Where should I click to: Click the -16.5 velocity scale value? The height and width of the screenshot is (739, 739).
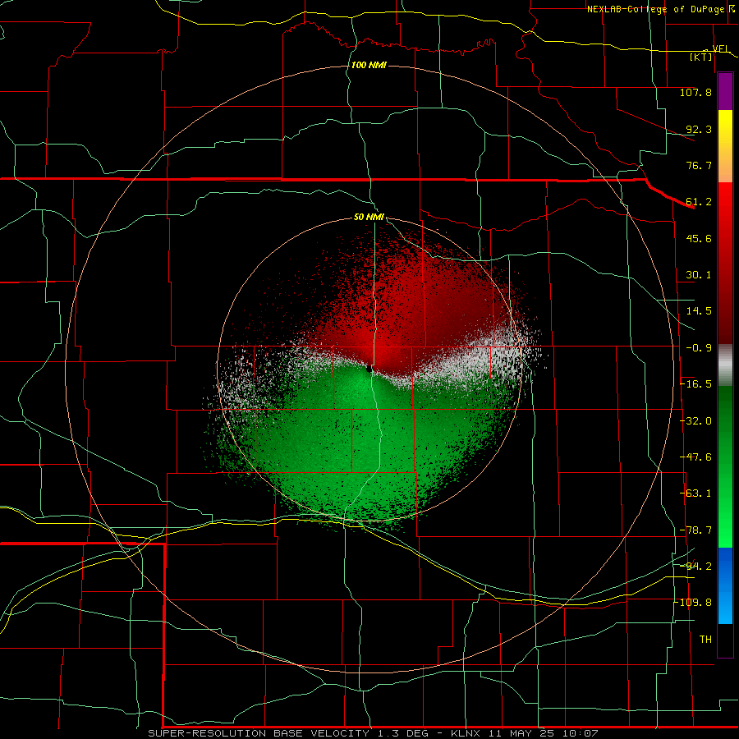(x=695, y=384)
